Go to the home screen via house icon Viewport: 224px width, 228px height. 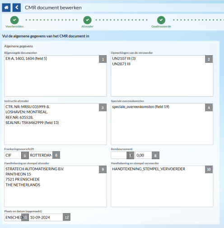click(x=6, y=8)
